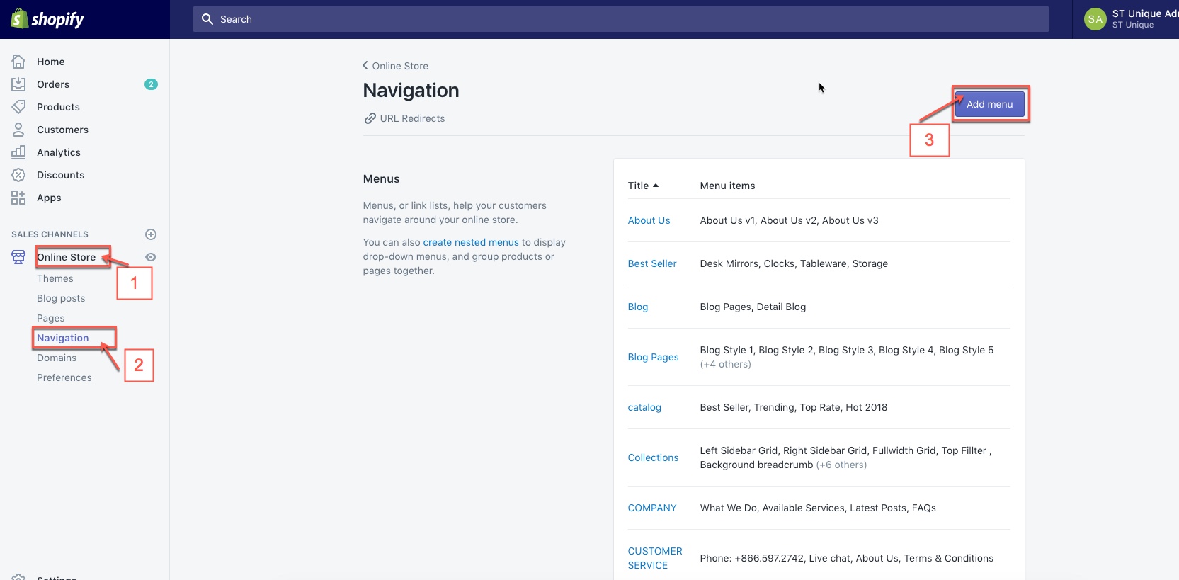Open the Blog Pages menu

pyautogui.click(x=653, y=357)
